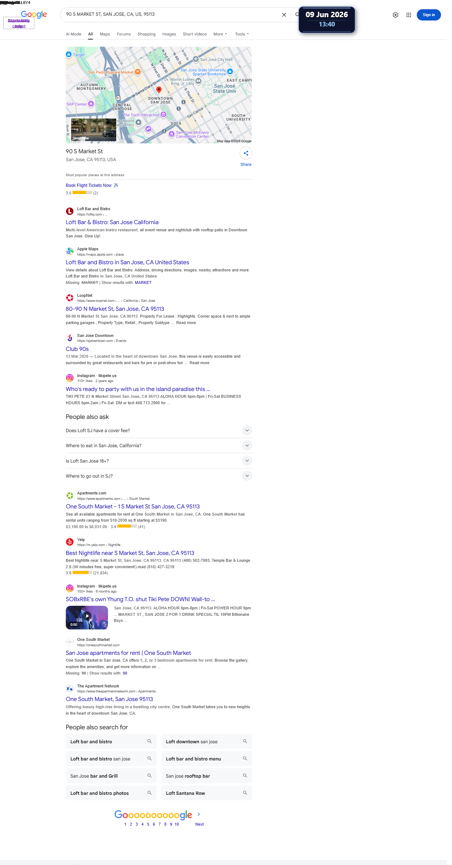This screenshot has width=452, height=865.
Task: Click the Apartment Network favicon
Action: [x=70, y=688]
